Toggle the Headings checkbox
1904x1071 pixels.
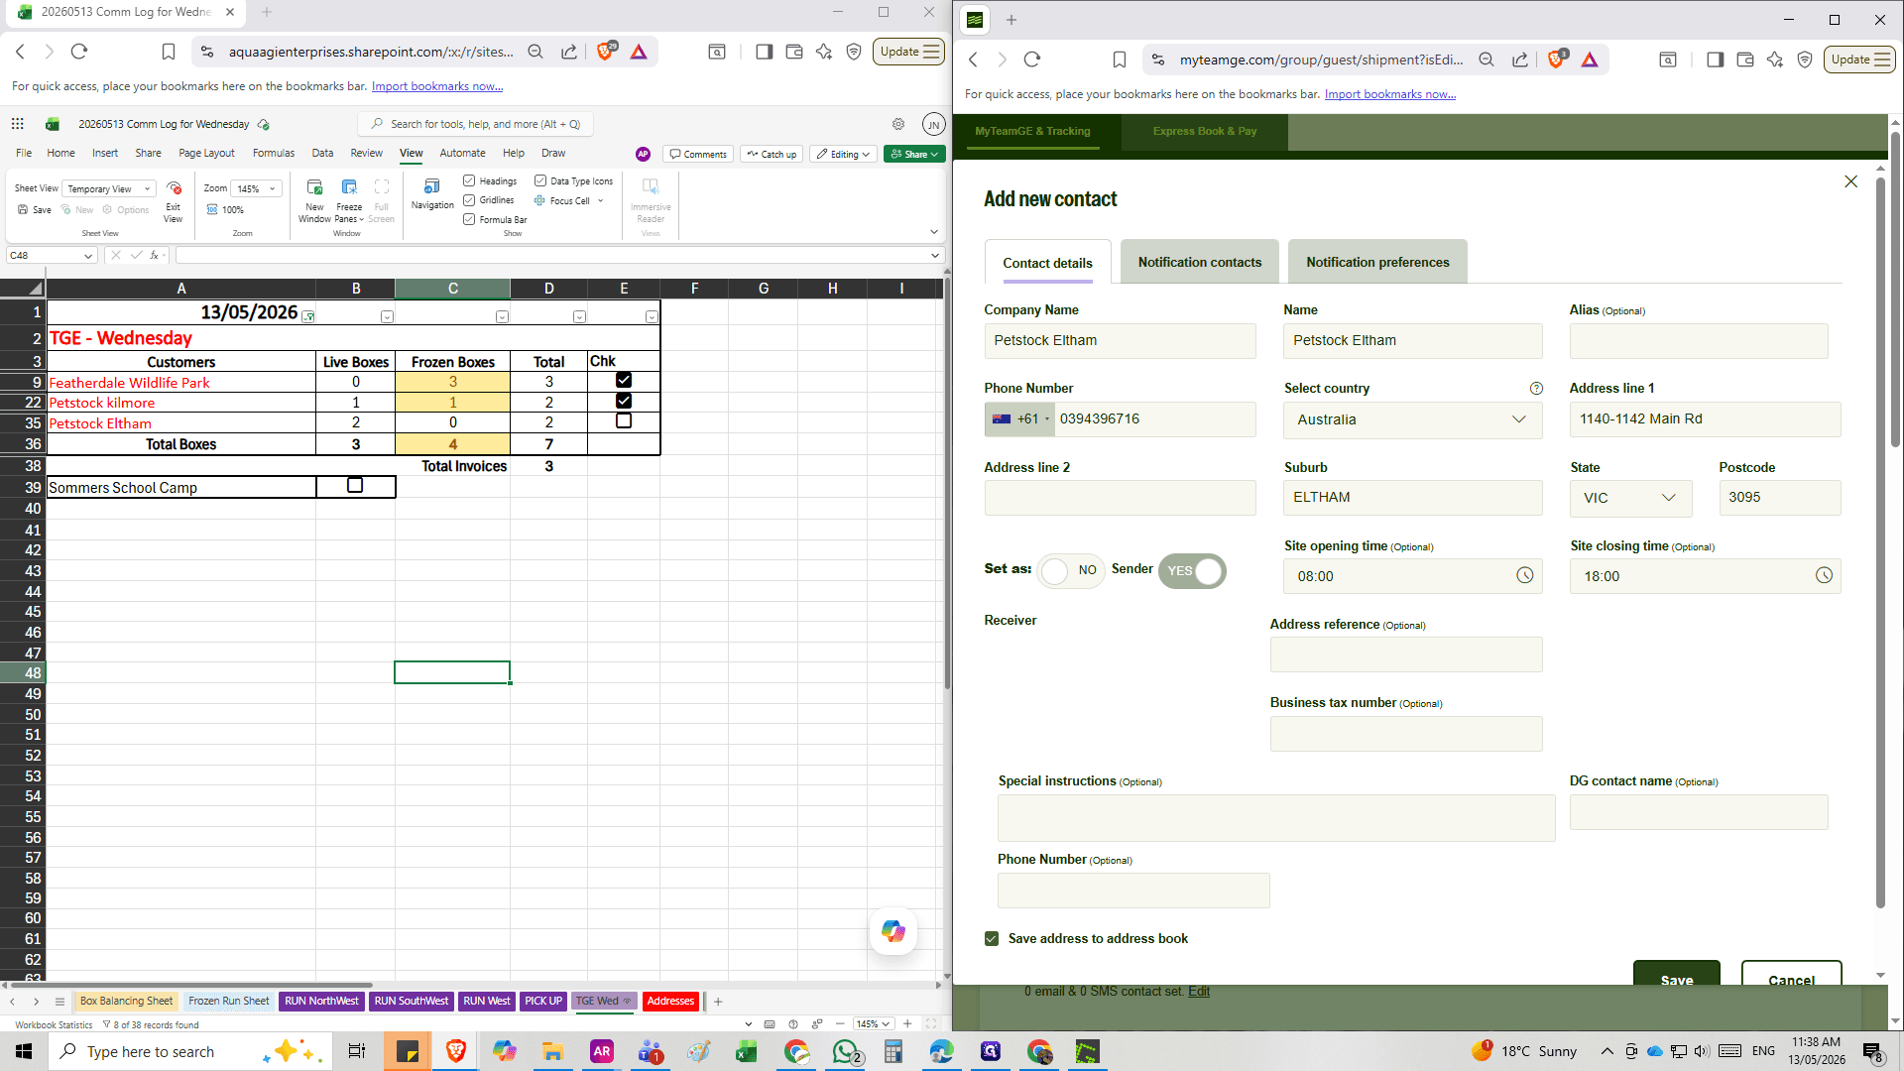469,180
